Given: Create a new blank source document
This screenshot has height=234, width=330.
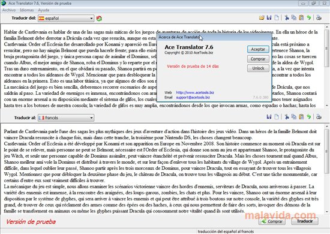Looking at the screenshot, I should (x=277, y=18).
